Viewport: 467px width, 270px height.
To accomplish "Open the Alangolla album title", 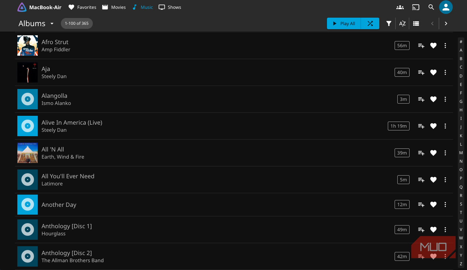I will [x=54, y=96].
